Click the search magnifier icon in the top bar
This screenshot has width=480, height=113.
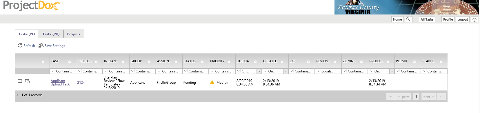coord(408,19)
